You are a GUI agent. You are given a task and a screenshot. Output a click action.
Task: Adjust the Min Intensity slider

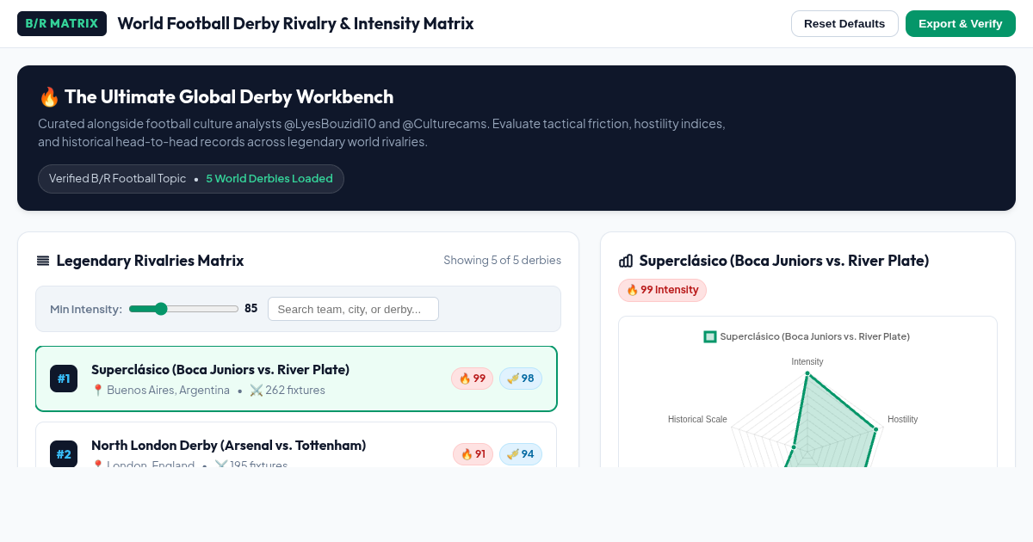(x=183, y=309)
